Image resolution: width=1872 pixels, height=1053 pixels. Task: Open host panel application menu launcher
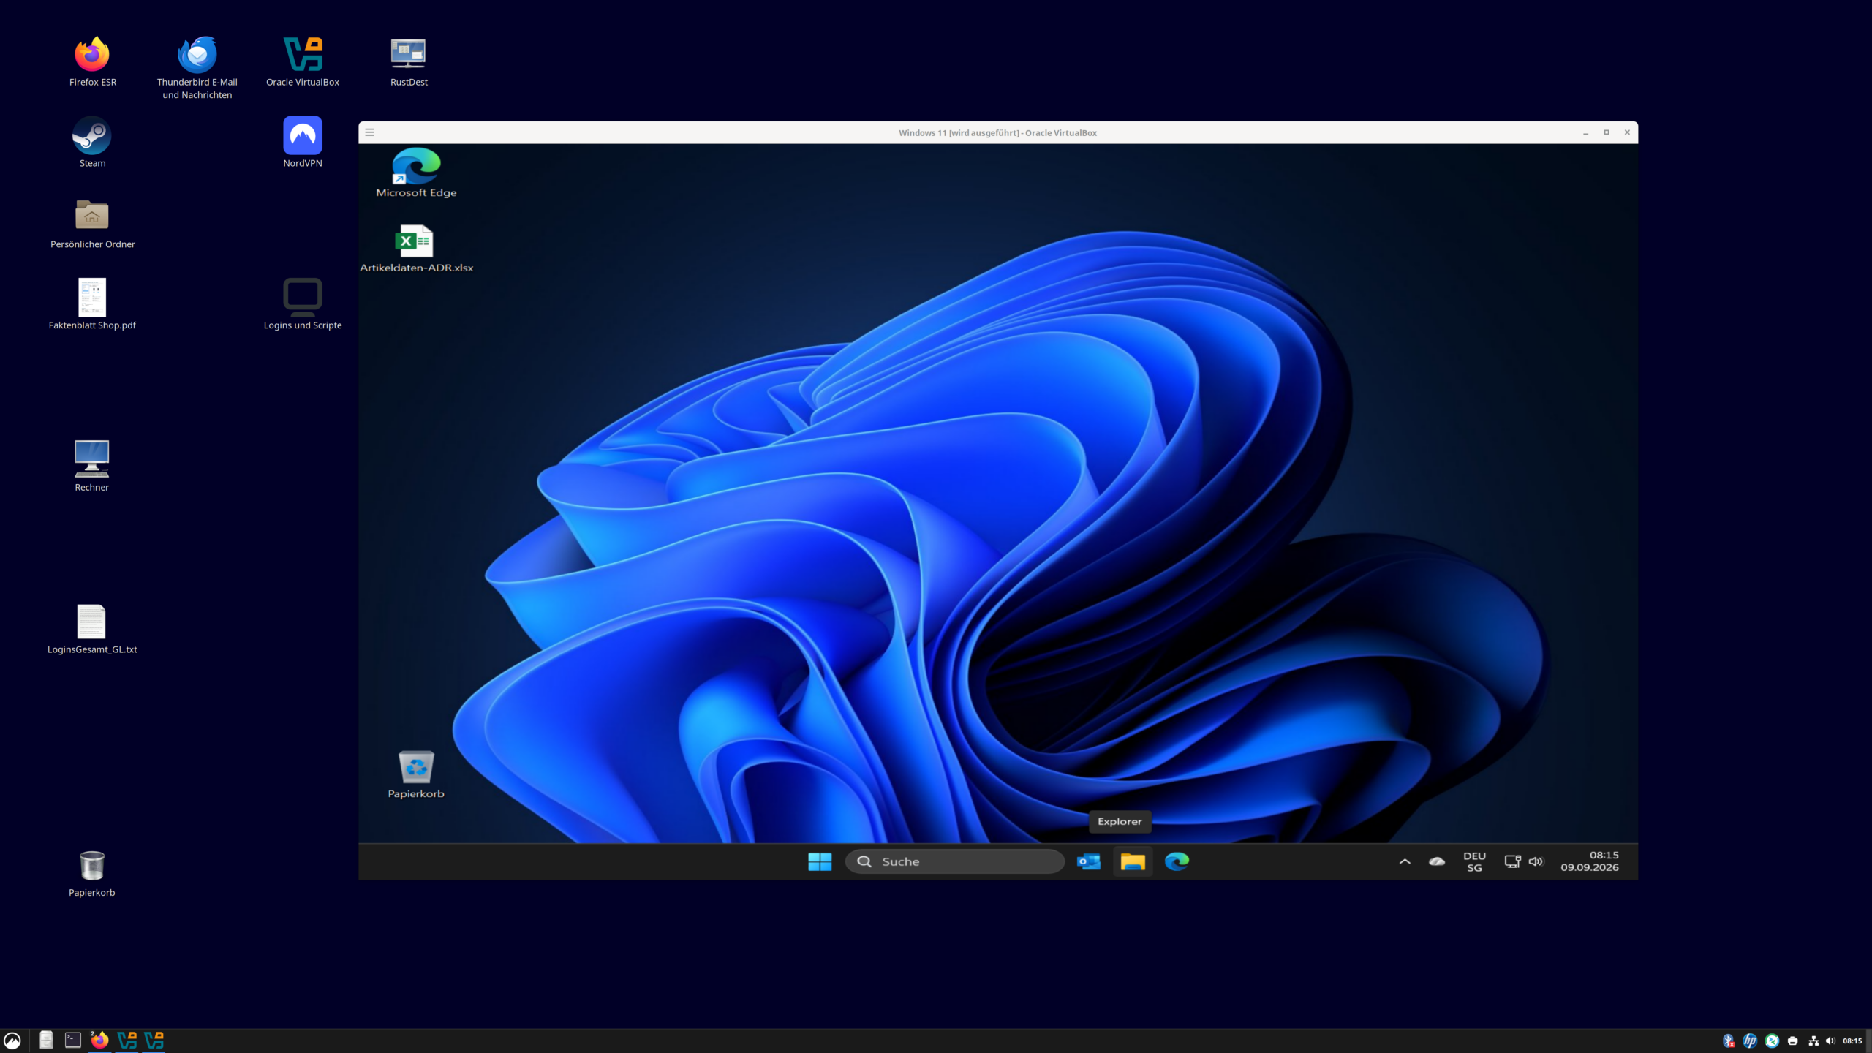click(12, 1041)
